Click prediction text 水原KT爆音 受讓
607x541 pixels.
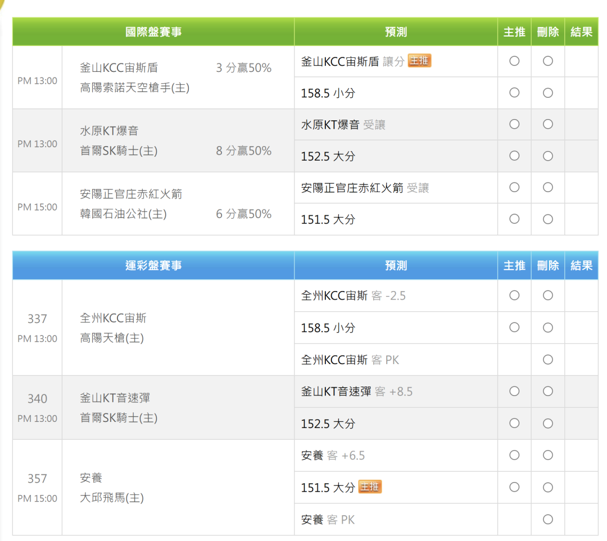343,125
